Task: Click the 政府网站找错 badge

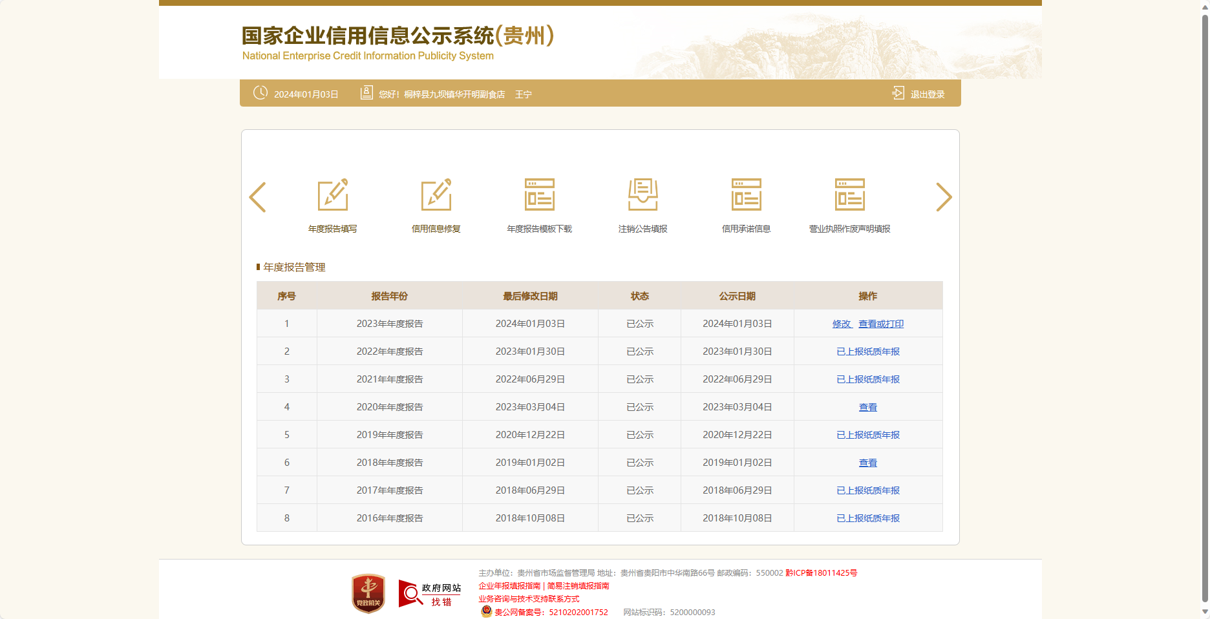Action: coord(430,594)
